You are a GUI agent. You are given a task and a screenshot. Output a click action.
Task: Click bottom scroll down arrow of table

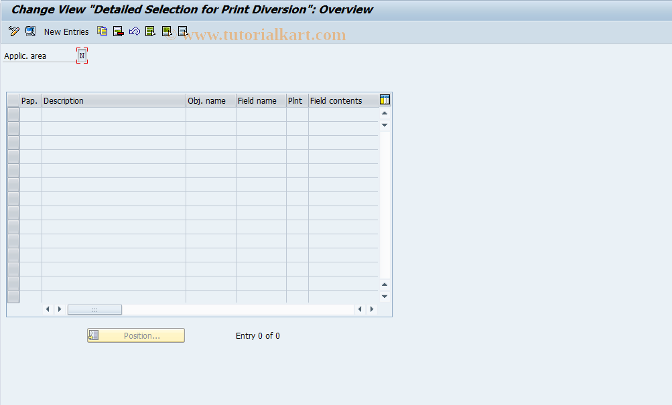click(x=385, y=297)
